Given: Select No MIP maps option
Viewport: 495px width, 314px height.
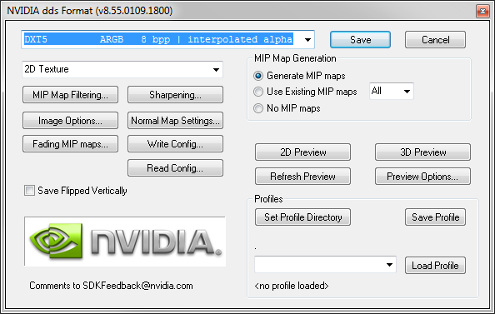Looking at the screenshot, I should pos(258,108).
